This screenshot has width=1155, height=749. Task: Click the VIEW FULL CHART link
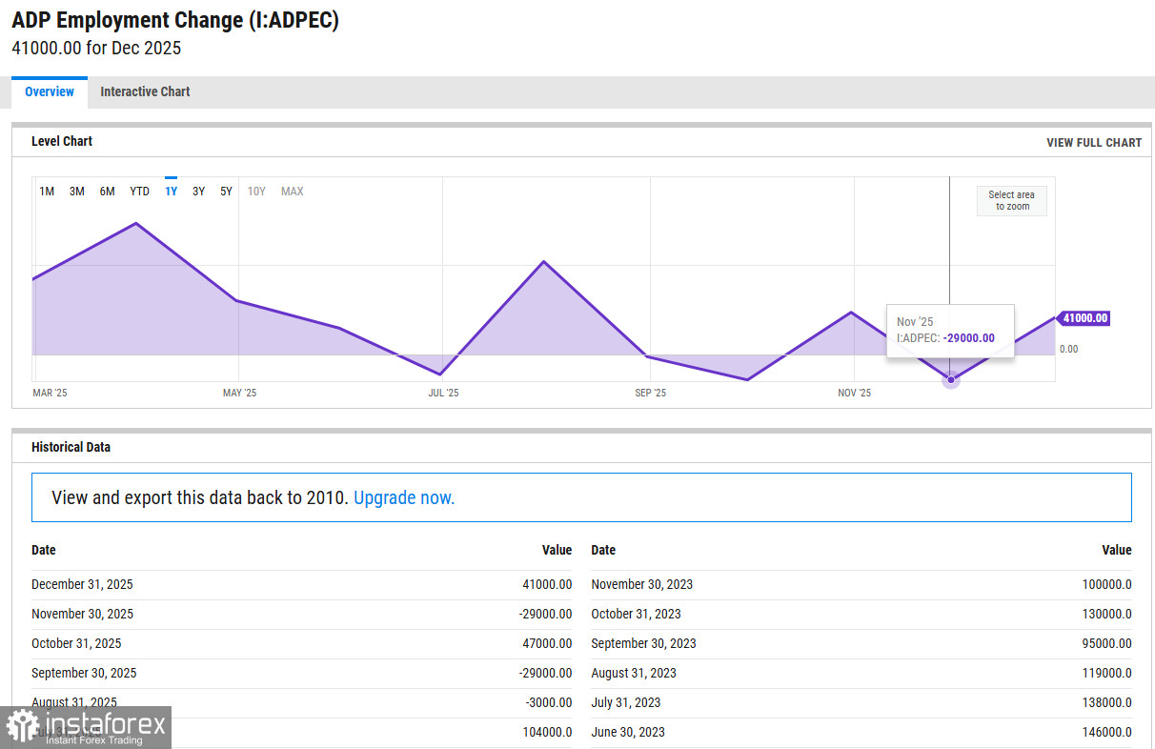click(1093, 142)
